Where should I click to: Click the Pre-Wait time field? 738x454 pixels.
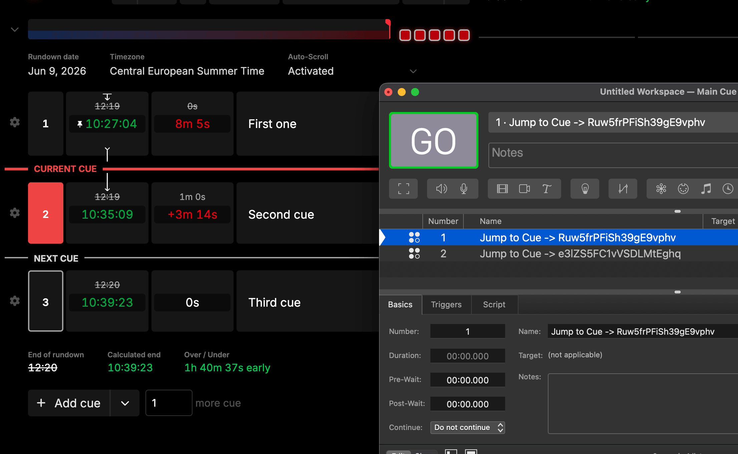coord(467,380)
